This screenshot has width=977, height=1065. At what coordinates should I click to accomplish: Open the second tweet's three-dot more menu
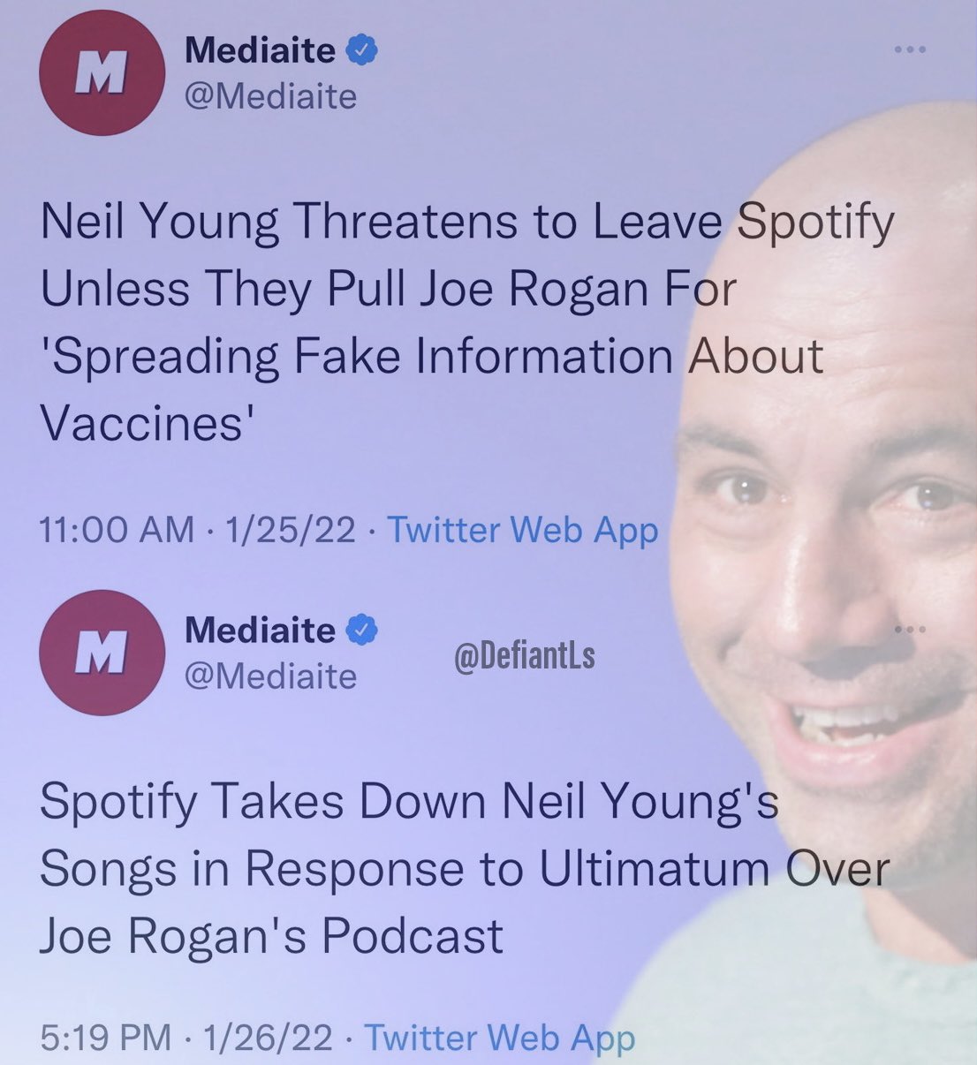point(910,630)
